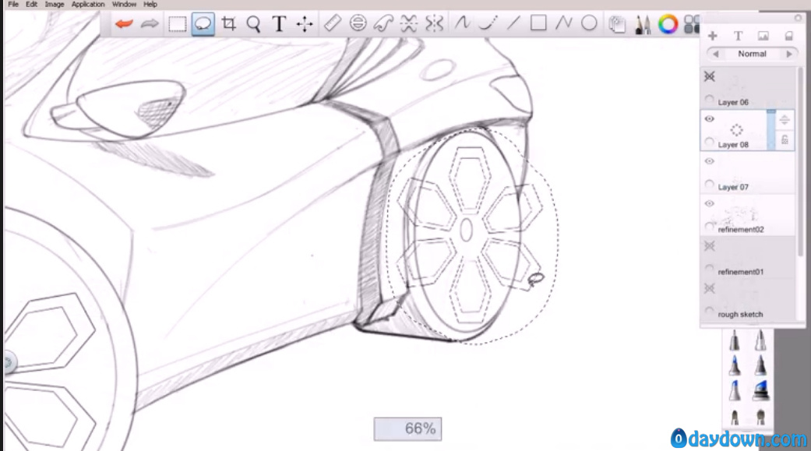
Task: Click the reorder handle on Layer 08
Action: 785,120
